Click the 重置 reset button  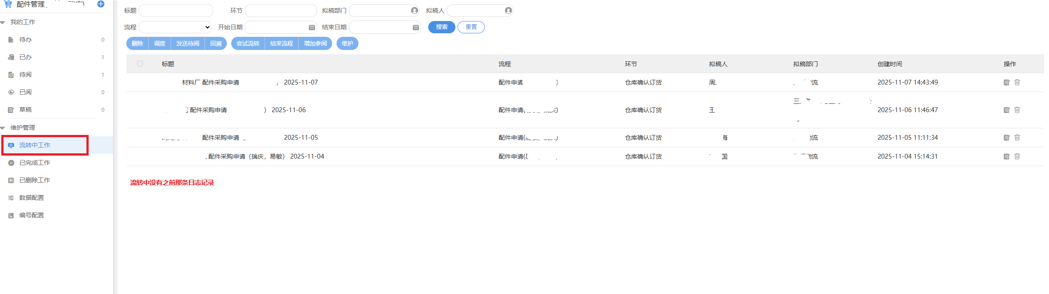[471, 27]
